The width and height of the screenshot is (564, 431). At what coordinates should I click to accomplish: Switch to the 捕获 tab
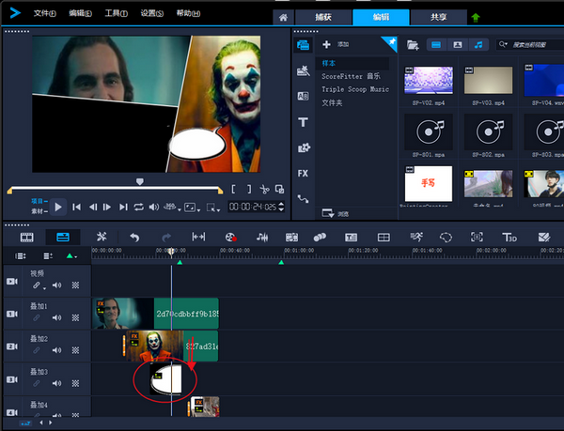(323, 18)
